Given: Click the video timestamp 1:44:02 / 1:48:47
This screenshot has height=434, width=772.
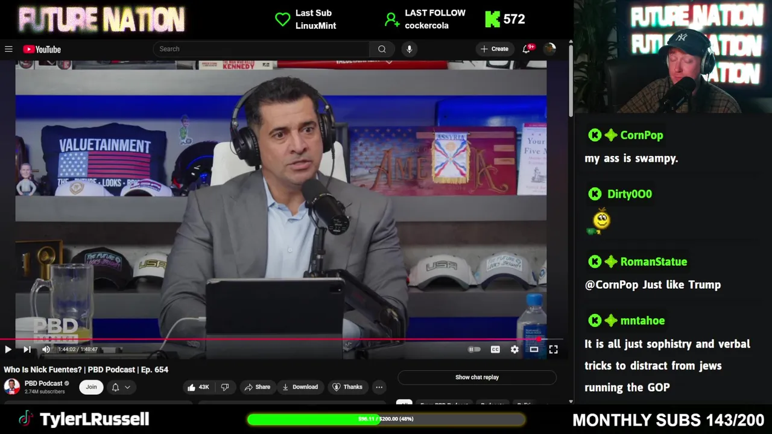Looking at the screenshot, I should pos(77,350).
